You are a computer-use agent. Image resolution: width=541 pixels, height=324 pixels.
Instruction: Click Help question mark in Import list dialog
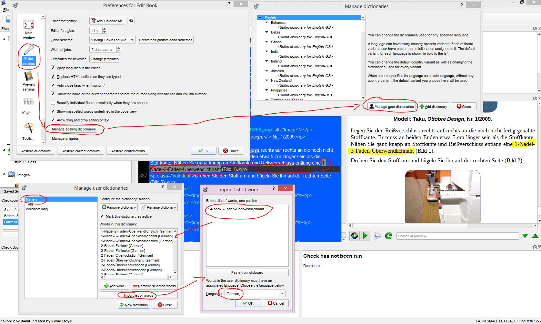(274, 188)
